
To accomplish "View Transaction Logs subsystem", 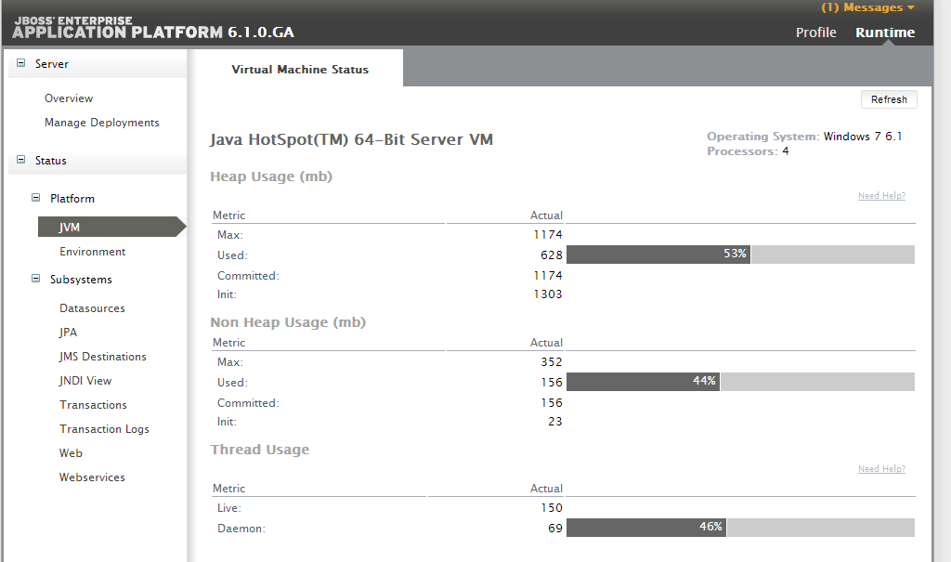I will 104,429.
